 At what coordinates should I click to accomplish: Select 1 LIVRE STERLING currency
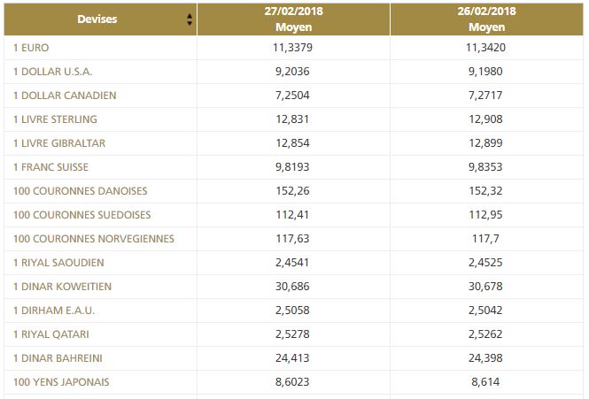56,119
